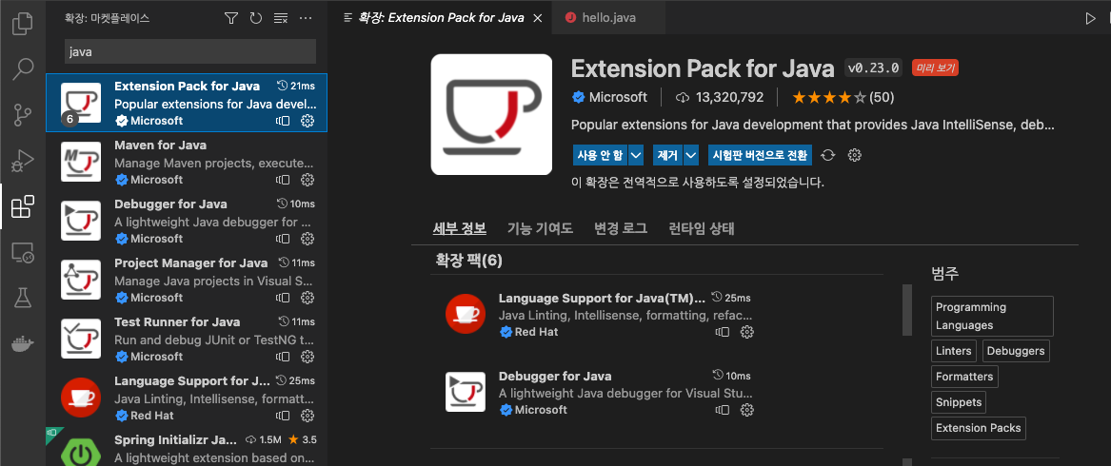1111x466 pixels.
Task: Click the pack list scrollbar thumb
Action: click(x=906, y=309)
